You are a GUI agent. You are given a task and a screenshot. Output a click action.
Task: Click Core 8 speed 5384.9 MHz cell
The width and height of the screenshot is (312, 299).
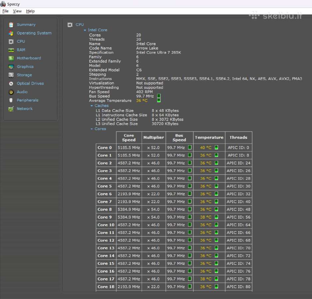(129, 209)
